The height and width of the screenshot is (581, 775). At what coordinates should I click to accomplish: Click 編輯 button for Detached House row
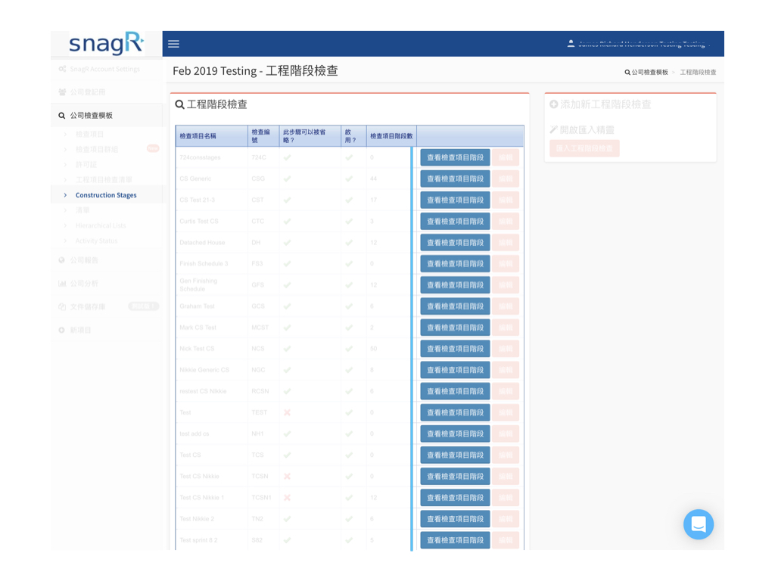tap(506, 243)
